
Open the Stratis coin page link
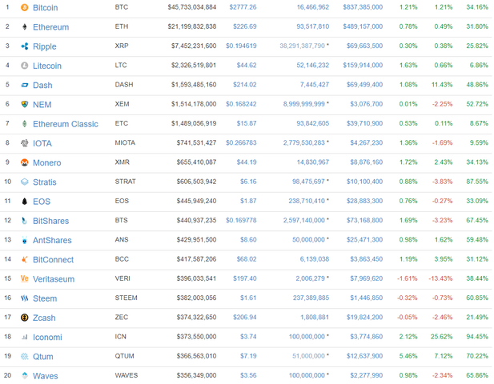pos(44,182)
